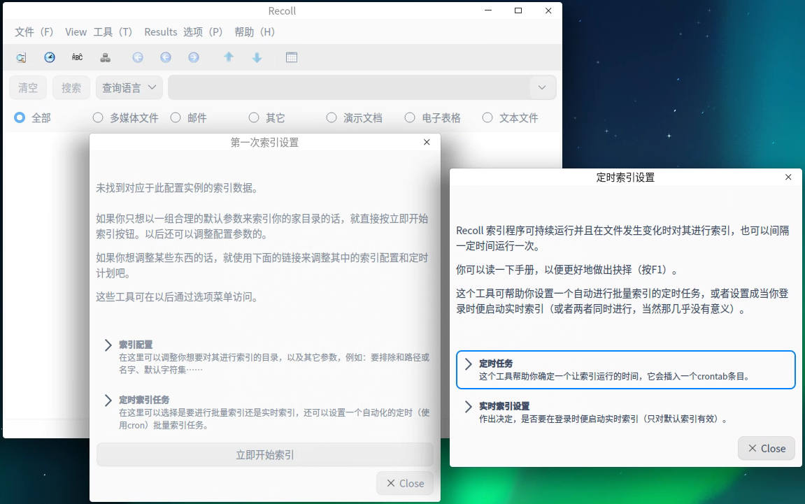The height and width of the screenshot is (504, 805).
Task: Open the 定时任务 cron tool entry
Action: (x=626, y=370)
